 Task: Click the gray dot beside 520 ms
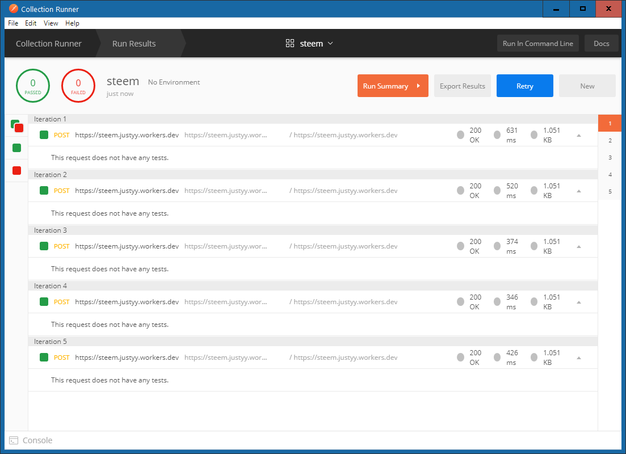(x=497, y=191)
